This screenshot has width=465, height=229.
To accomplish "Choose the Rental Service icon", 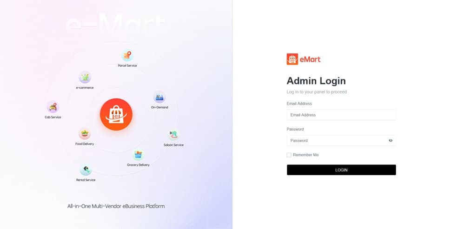I will tap(86, 170).
